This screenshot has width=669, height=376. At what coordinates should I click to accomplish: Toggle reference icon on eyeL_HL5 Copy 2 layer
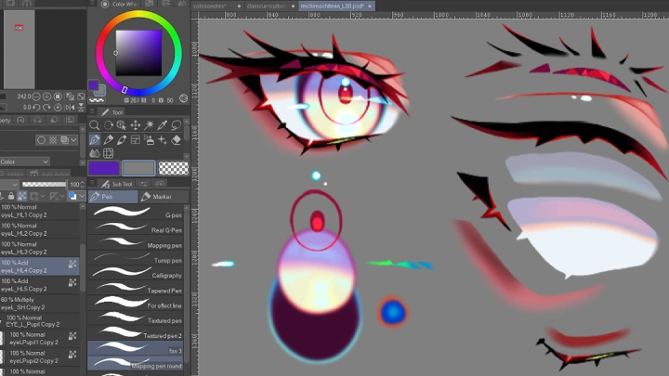(x=72, y=282)
